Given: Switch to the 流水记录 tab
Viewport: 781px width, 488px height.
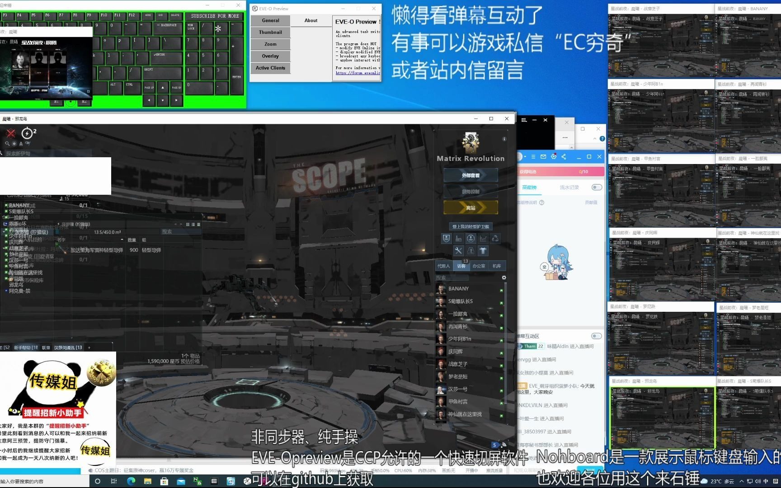Looking at the screenshot, I should [569, 187].
